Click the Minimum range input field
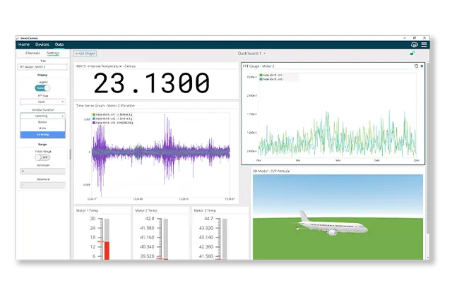The height and width of the screenshot is (302, 452). (42, 171)
